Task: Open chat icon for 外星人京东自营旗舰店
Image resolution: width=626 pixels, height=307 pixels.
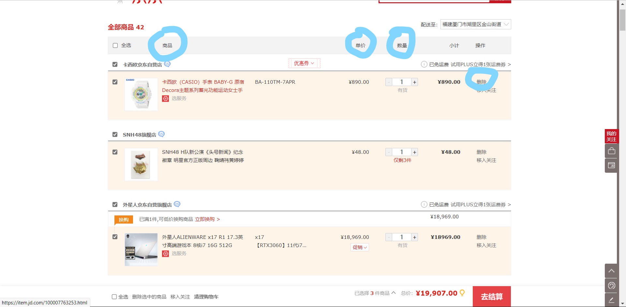Action: pyautogui.click(x=177, y=204)
